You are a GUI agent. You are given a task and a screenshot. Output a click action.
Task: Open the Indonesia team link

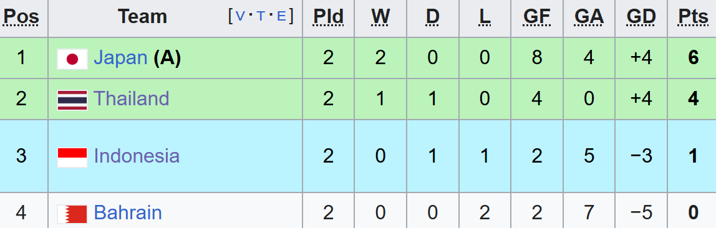tap(137, 156)
